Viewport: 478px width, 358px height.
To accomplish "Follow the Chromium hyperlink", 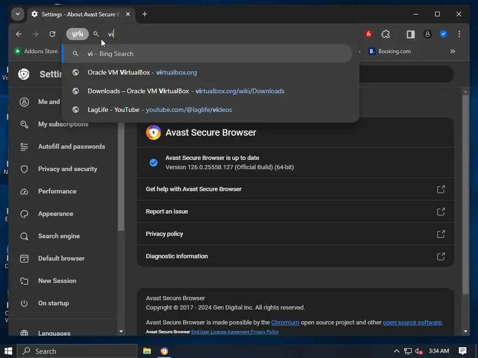I will [x=285, y=323].
